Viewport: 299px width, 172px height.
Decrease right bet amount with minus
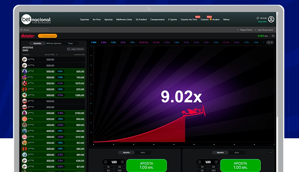coord(199,162)
